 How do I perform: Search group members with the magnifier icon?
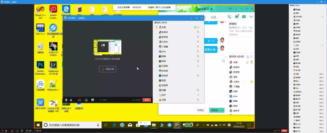(252, 57)
